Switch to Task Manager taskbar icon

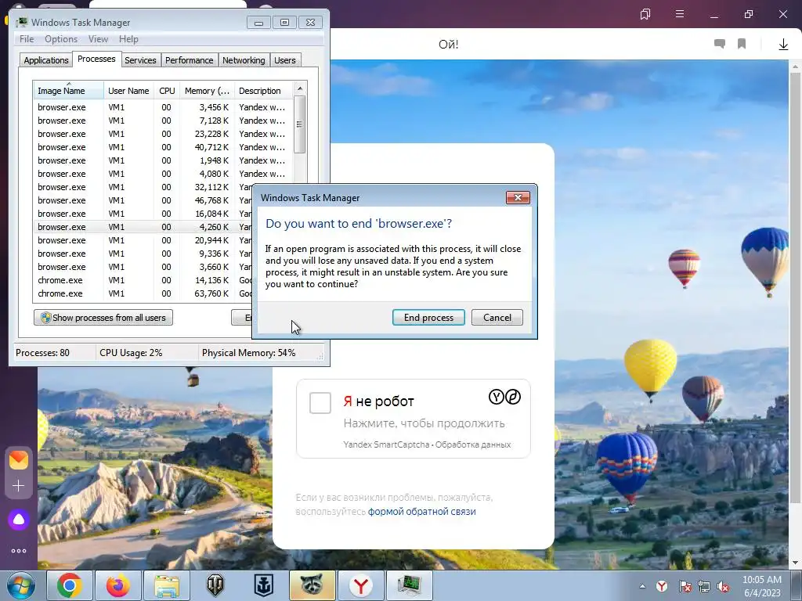tap(409, 585)
